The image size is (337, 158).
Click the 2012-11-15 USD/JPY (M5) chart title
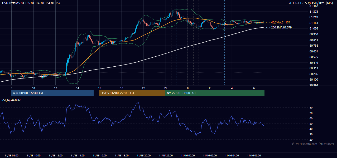coord(311,3)
